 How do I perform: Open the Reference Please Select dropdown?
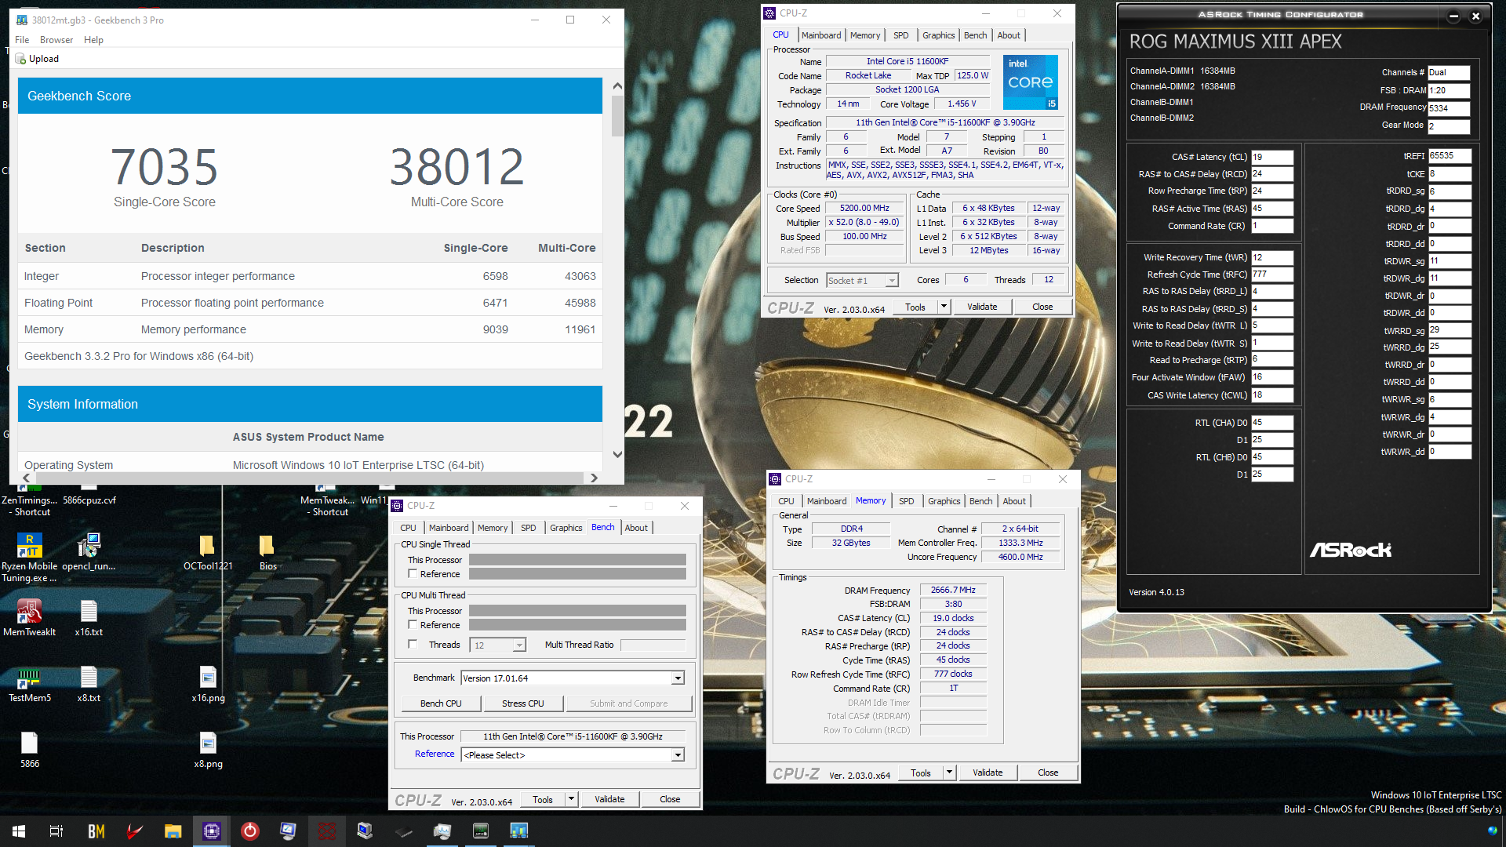pos(678,755)
